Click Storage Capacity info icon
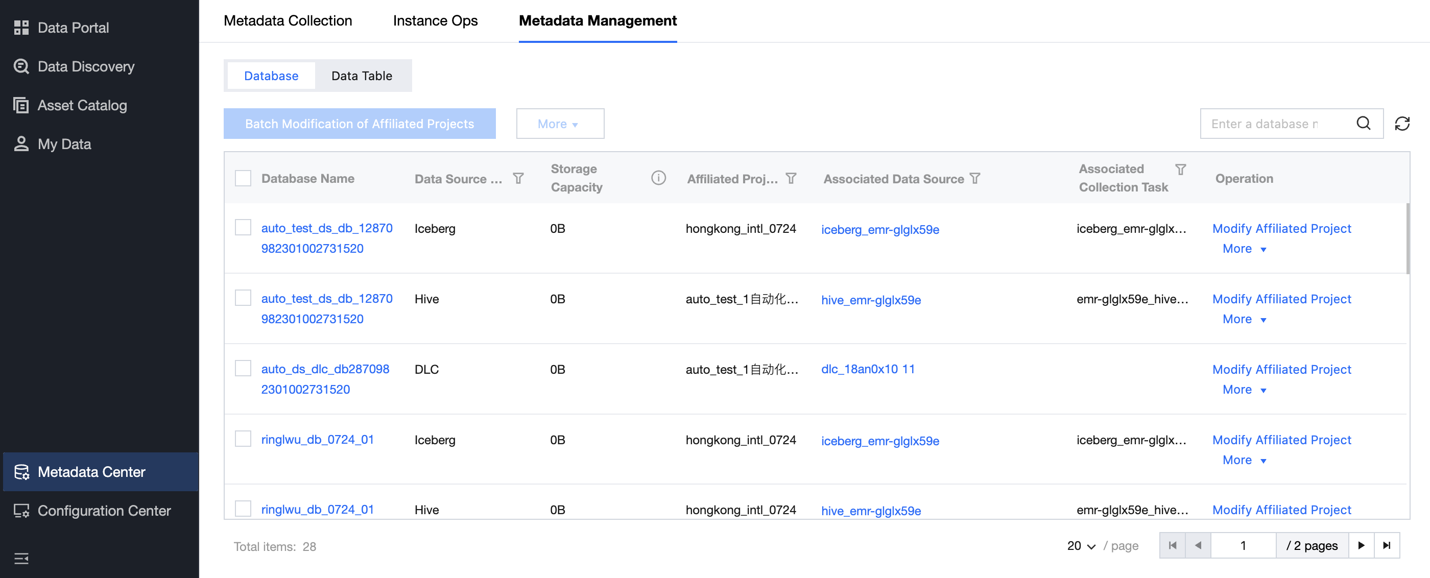 658,178
